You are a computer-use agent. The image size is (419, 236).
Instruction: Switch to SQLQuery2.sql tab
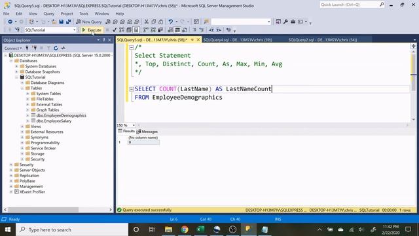click(323, 40)
